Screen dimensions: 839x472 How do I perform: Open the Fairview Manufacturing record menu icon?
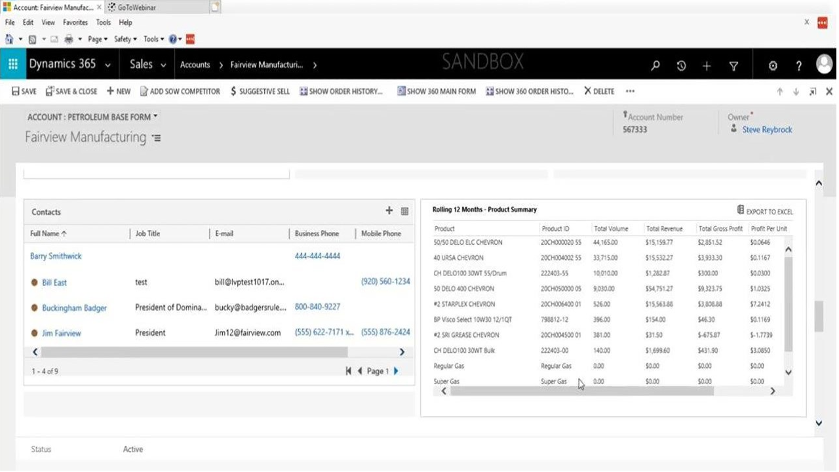tap(156, 138)
